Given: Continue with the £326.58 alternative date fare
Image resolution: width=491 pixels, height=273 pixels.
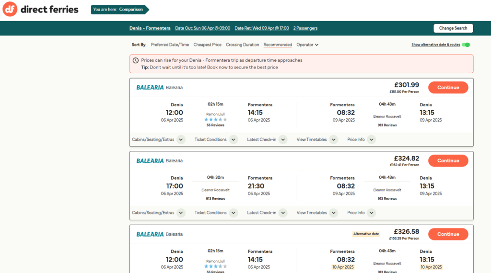Looking at the screenshot, I should (x=448, y=234).
